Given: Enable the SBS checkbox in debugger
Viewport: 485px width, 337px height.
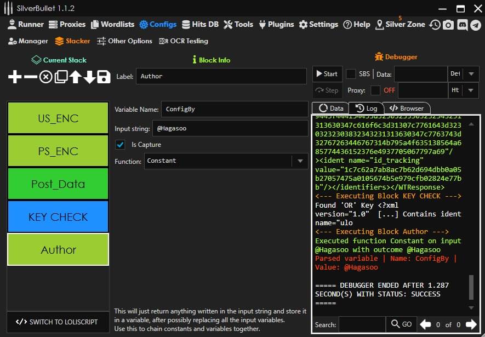Looking at the screenshot, I should tap(351, 74).
